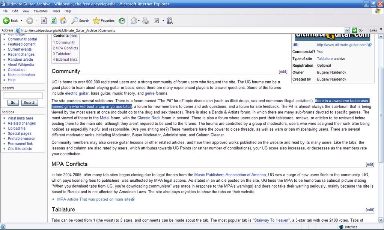This screenshot has width=384, height=230.
Task: Expand the address bar dropdown arrow
Action: pos(347,30)
